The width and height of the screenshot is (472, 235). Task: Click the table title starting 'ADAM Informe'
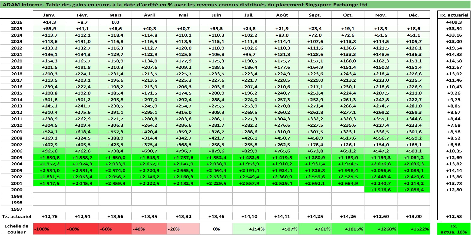(x=185, y=5)
